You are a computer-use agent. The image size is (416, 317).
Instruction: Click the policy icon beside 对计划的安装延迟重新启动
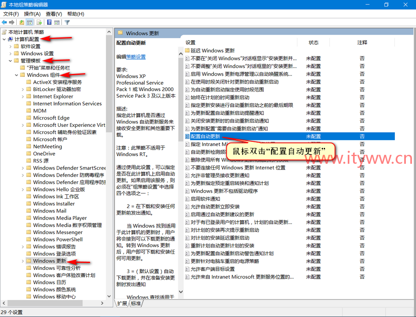point(187,238)
